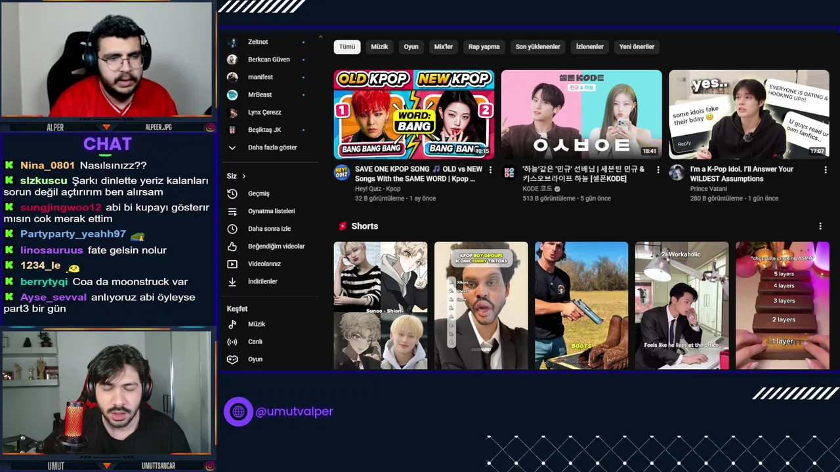Click the Instagram icon beside UMUTTSANCAR
This screenshot has width=840, height=472.
210,466
